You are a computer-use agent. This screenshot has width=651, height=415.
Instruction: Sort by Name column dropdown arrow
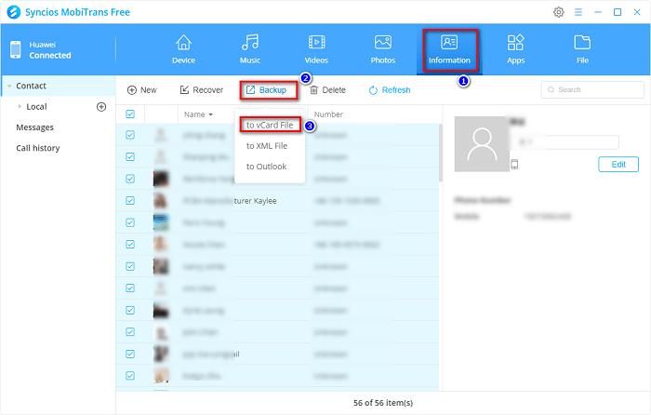click(x=211, y=114)
